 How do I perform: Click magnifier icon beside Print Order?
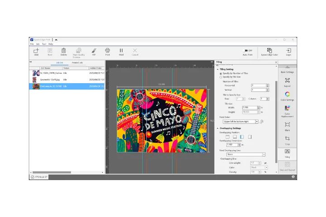pos(262,122)
